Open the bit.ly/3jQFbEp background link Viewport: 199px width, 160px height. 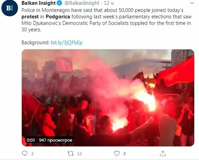click(67, 43)
